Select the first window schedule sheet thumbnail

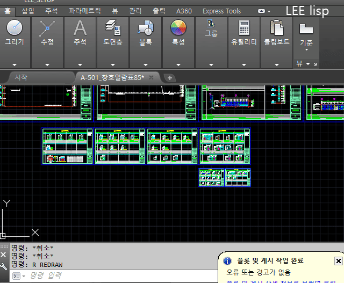point(67,146)
